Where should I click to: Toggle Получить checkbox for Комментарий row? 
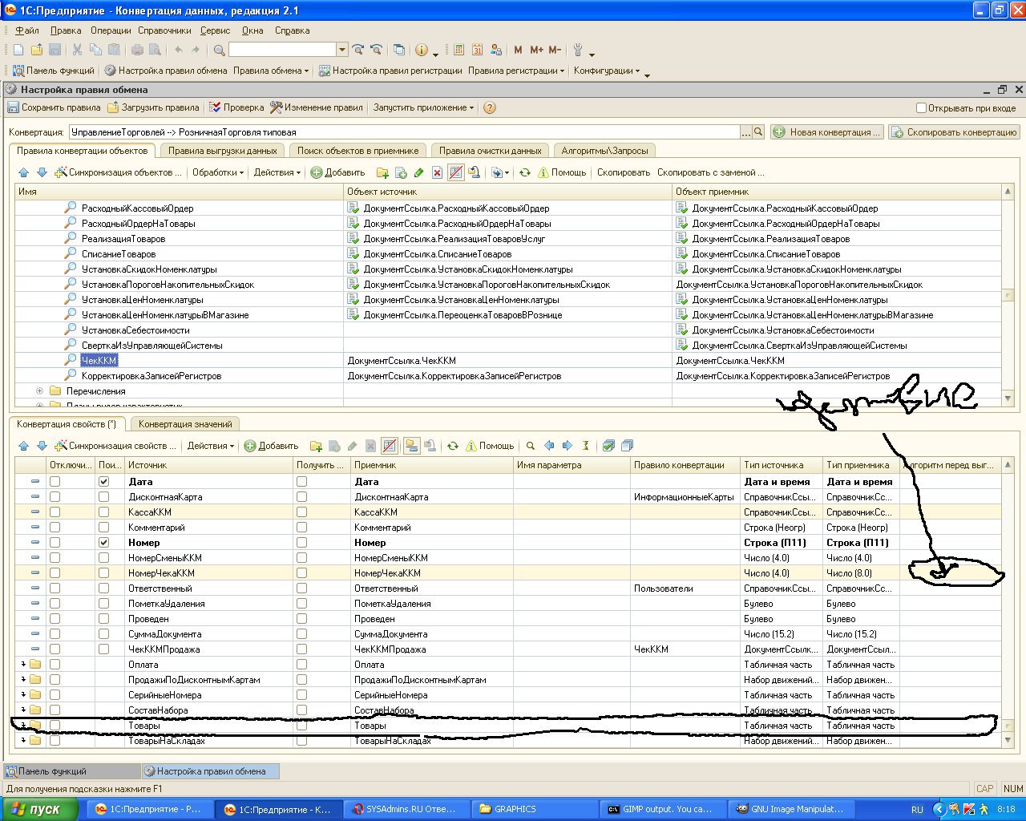coord(301,528)
